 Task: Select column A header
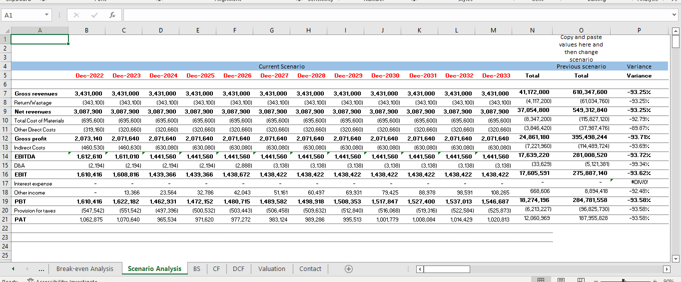point(40,30)
